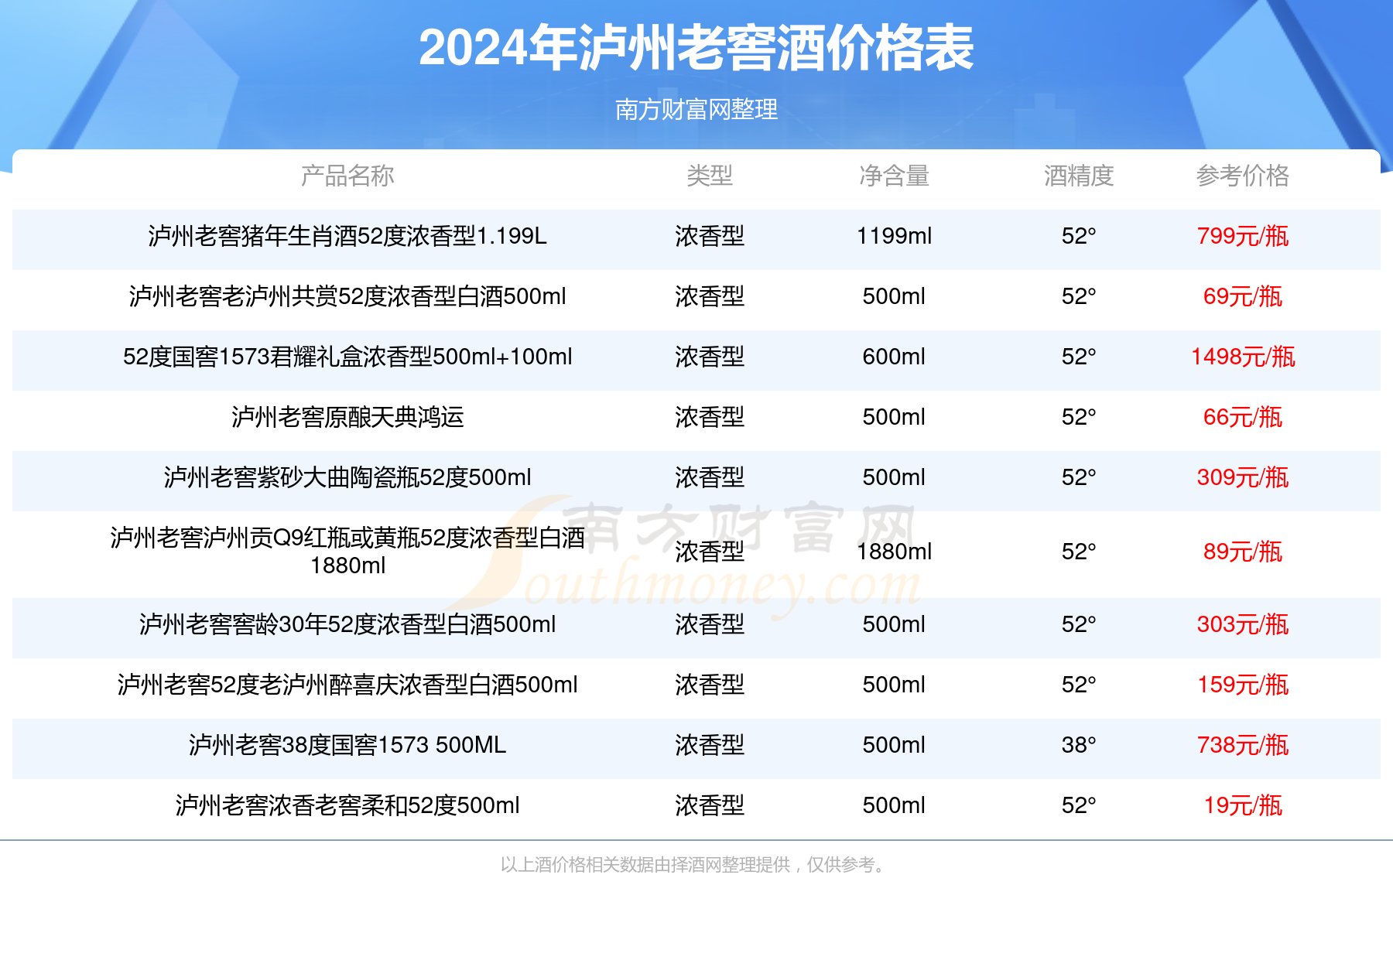1393x967 pixels.
Task: Click the 159元/瓶 price
Action: point(1243,685)
